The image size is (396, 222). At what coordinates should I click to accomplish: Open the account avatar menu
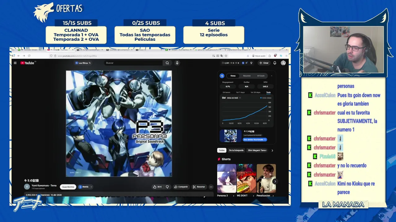[x=283, y=63]
